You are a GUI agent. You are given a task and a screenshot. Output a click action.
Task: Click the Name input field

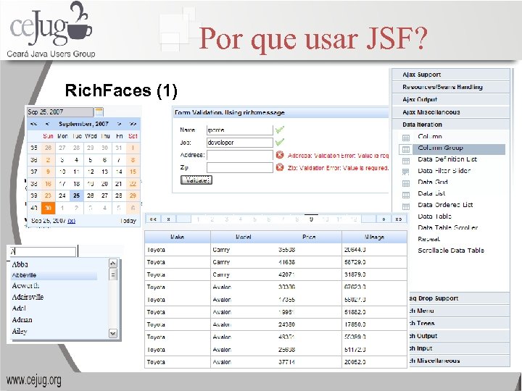pyautogui.click(x=240, y=130)
